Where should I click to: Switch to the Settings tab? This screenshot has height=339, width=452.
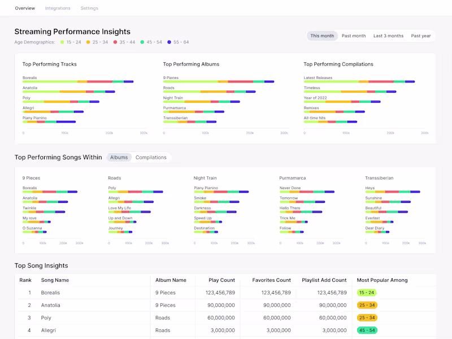89,8
